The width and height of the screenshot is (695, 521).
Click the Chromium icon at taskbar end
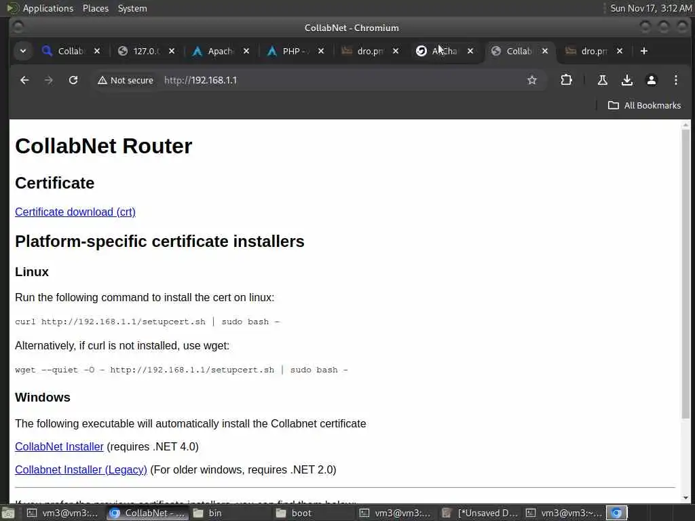616,513
